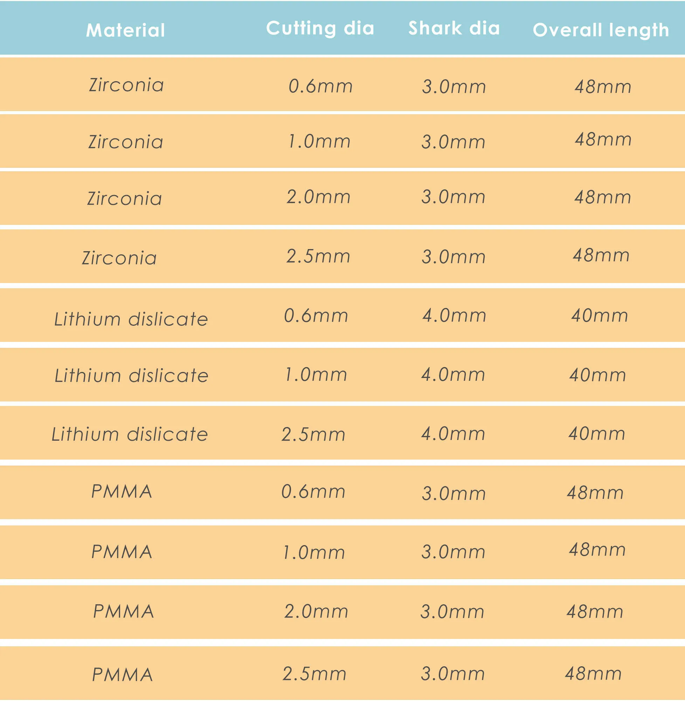Select Lithium dislicate with 0.6mm cutting dia
Screen dimensions: 685x702
(x=131, y=319)
